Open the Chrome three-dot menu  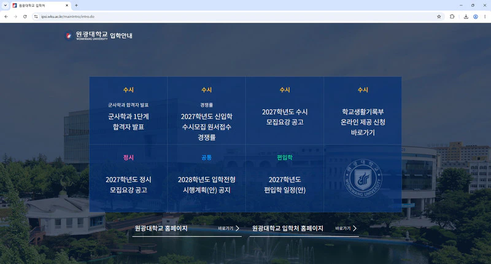click(485, 17)
